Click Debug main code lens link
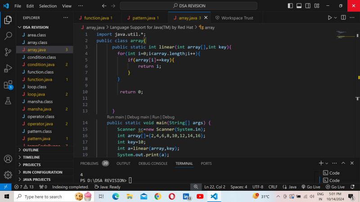 [138, 117]
